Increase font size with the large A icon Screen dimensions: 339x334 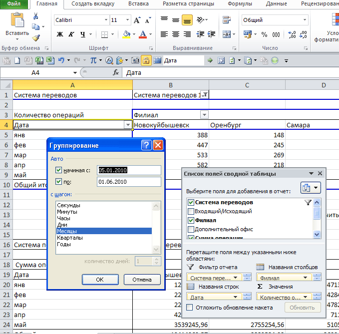(x=137, y=20)
